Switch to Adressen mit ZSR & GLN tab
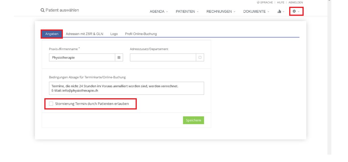Image resolution: width=348 pixels, height=162 pixels. point(84,34)
